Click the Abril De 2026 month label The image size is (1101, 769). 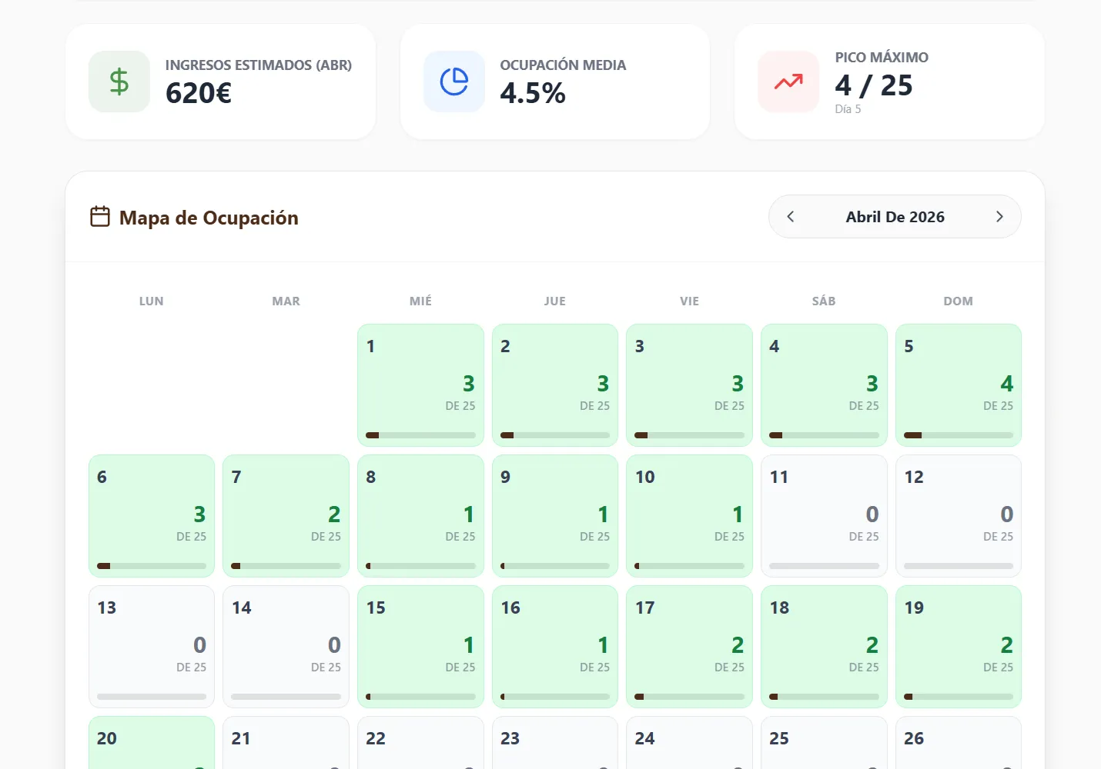pyautogui.click(x=895, y=217)
